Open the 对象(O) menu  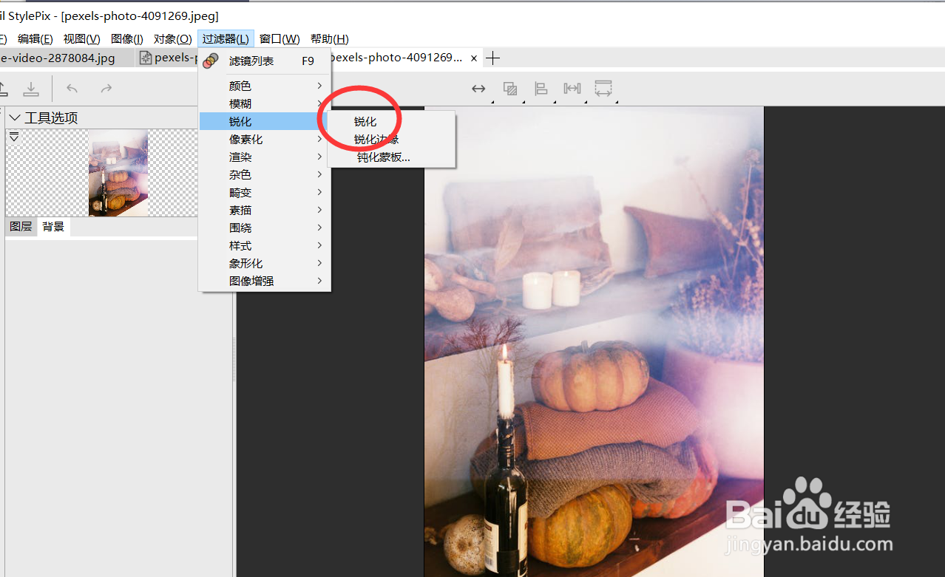click(x=172, y=39)
